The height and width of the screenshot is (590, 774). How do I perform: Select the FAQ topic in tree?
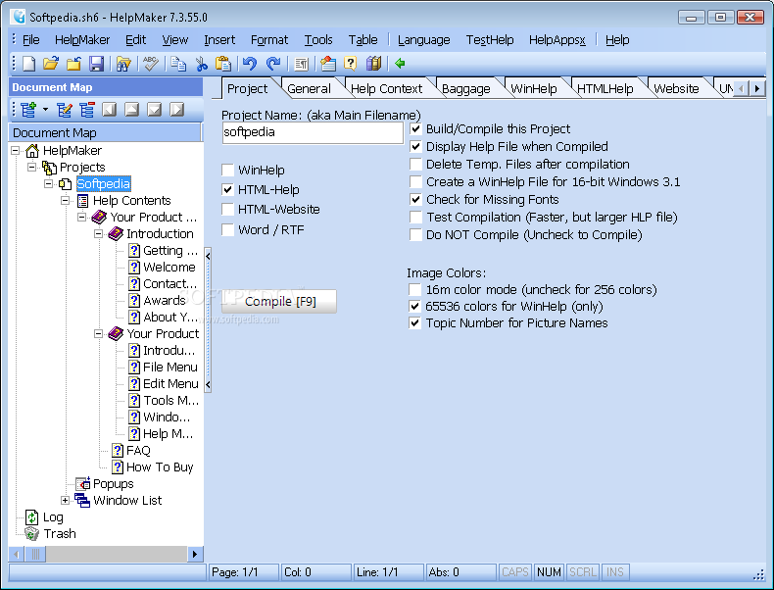(138, 450)
